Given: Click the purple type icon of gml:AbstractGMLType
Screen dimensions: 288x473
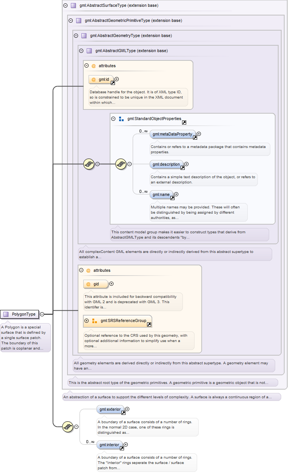Looking at the screenshot, I should coord(89,51).
